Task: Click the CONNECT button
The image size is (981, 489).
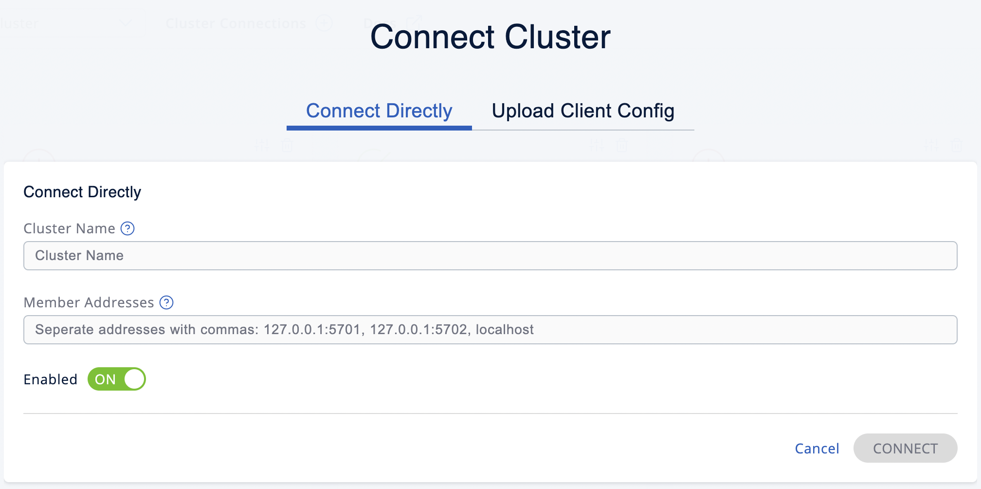Action: pyautogui.click(x=905, y=448)
